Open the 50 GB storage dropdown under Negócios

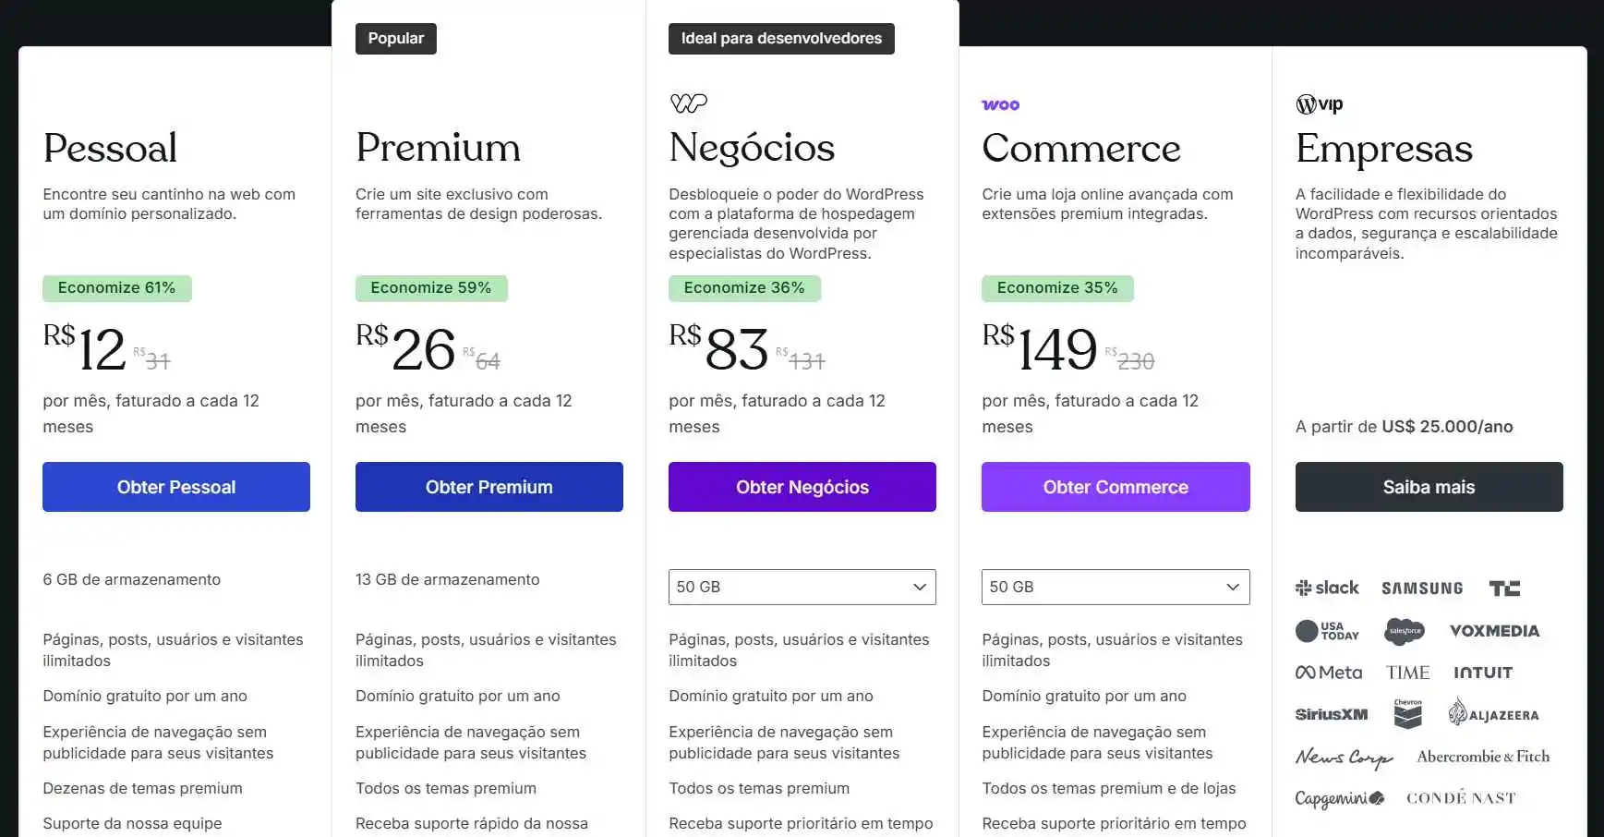(x=801, y=587)
